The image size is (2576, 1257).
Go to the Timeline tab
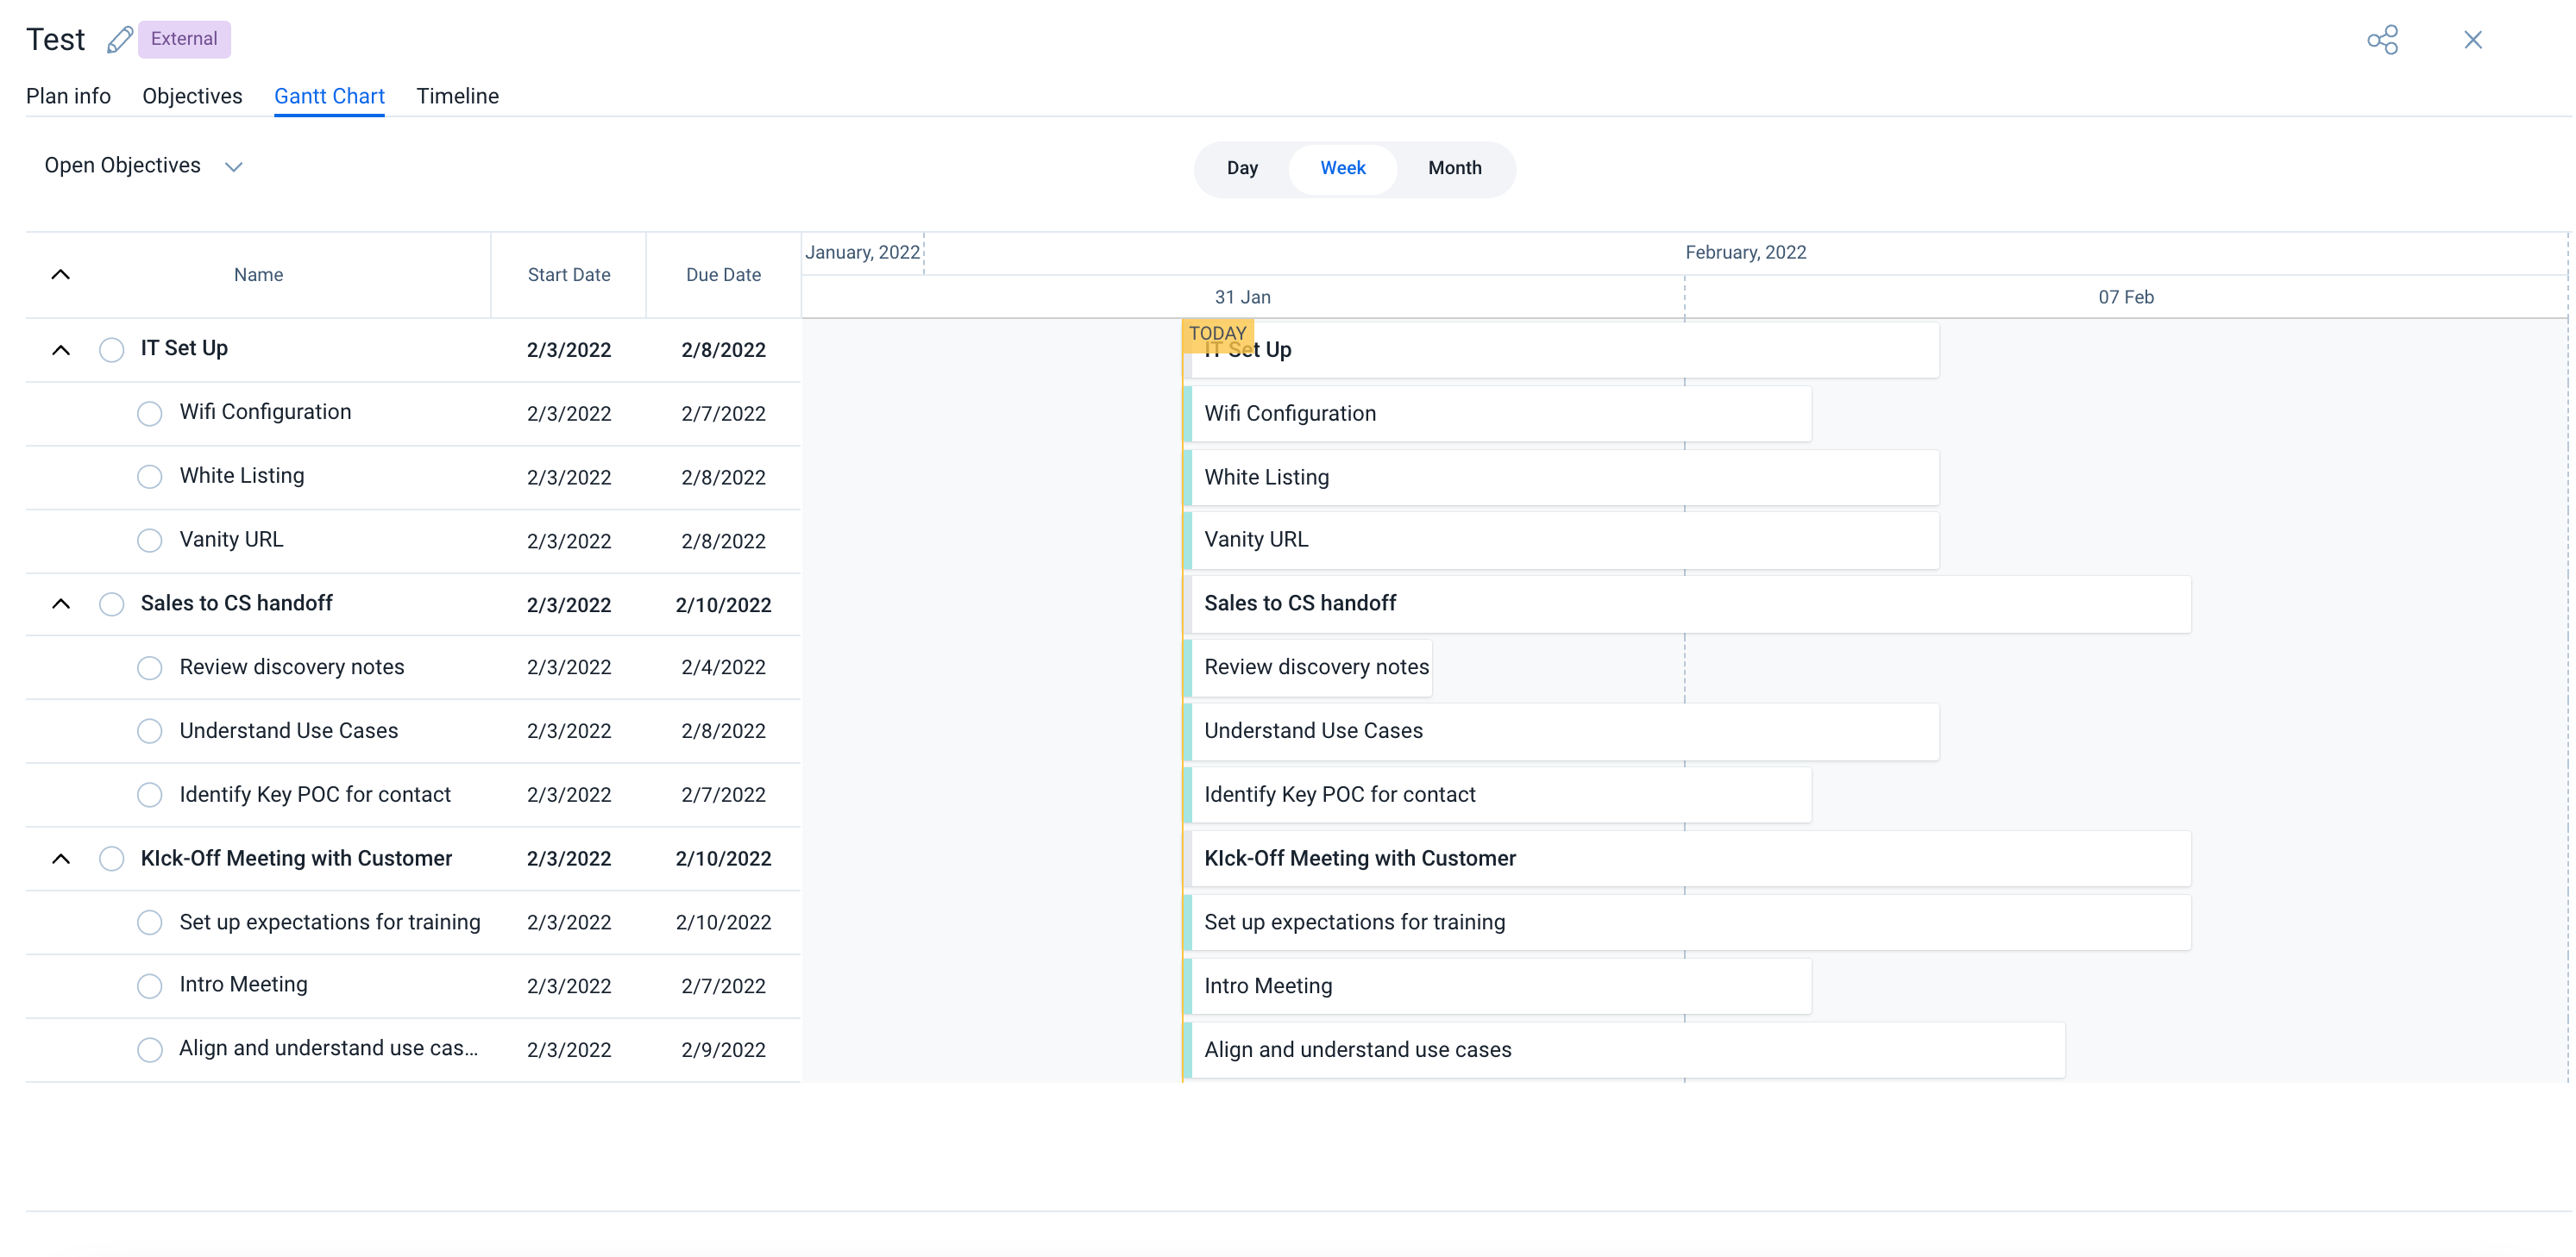pos(457,96)
